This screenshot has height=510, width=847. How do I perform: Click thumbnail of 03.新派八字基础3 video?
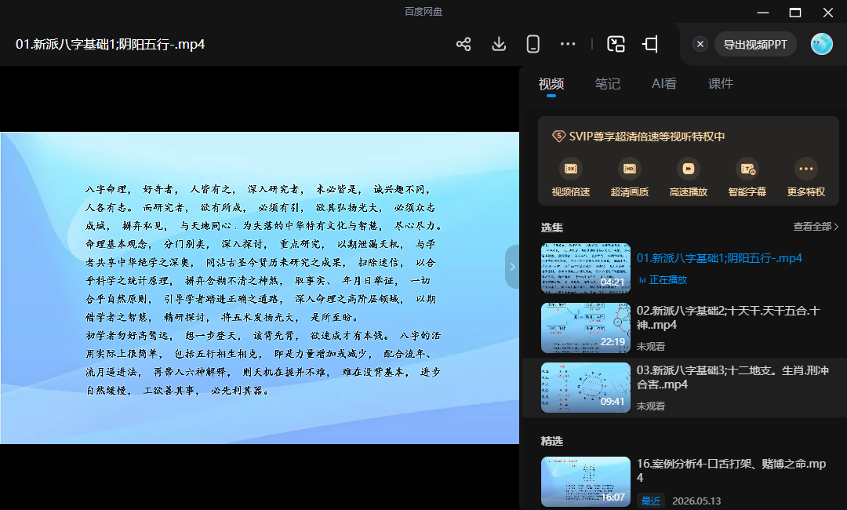586,388
